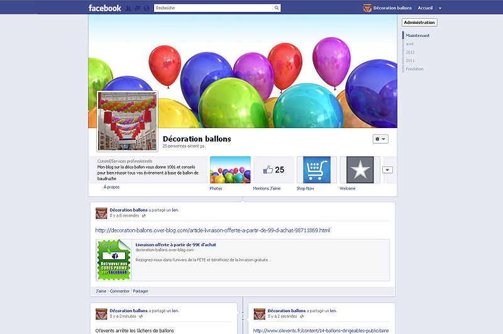Viewport: 503px width, 334px height.
Task: Click J'aime on the first post
Action: pyautogui.click(x=101, y=291)
